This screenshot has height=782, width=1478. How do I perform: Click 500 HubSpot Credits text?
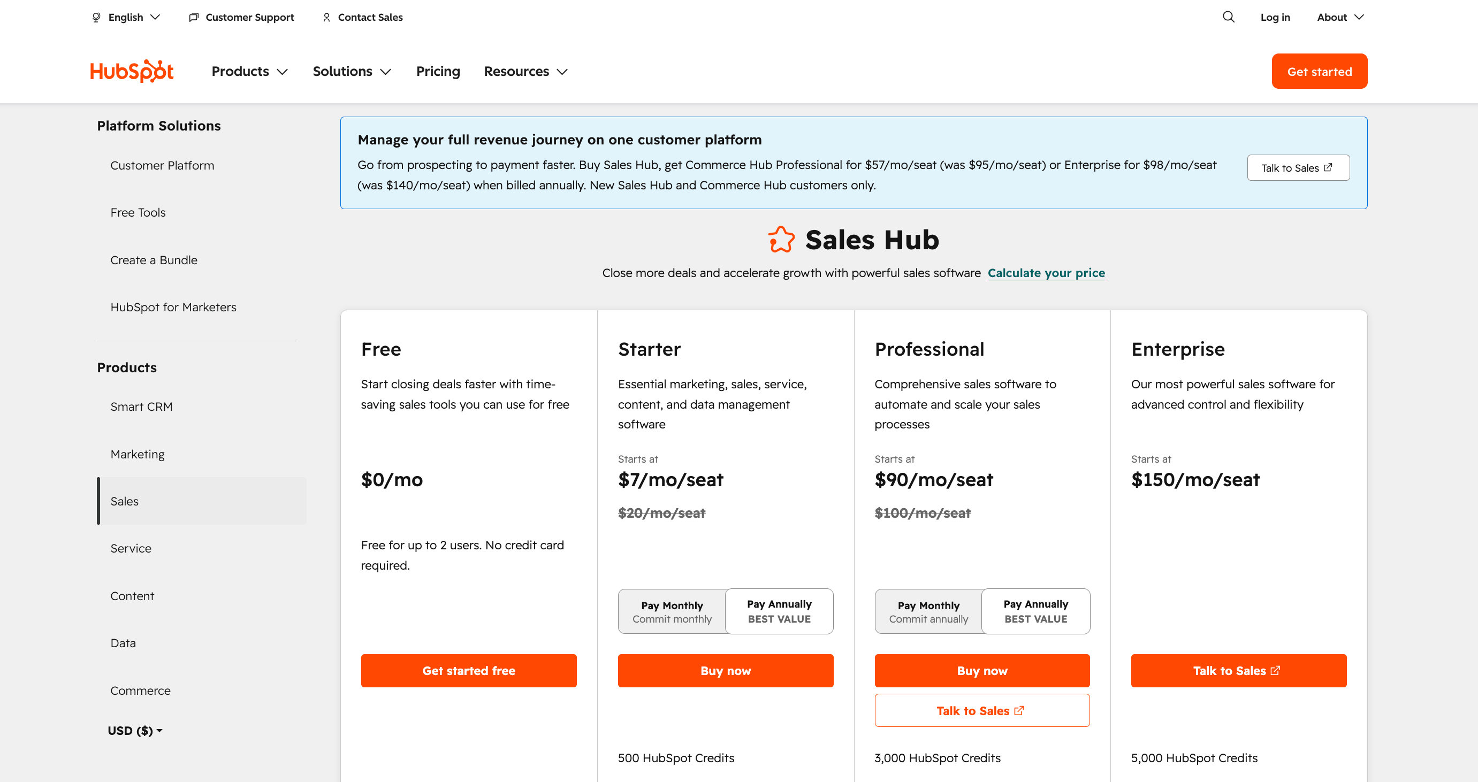point(676,758)
